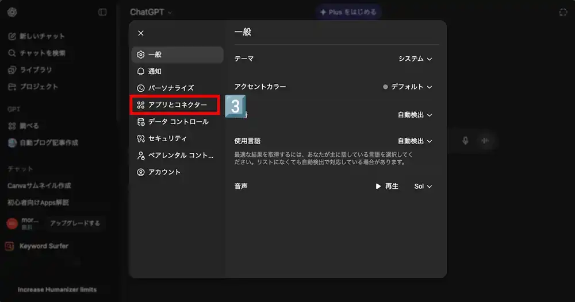Click the Plus をはじめる button

click(x=348, y=12)
